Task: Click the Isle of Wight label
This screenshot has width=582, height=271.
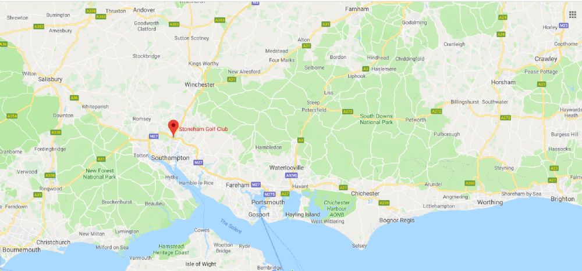Action: click(x=201, y=264)
